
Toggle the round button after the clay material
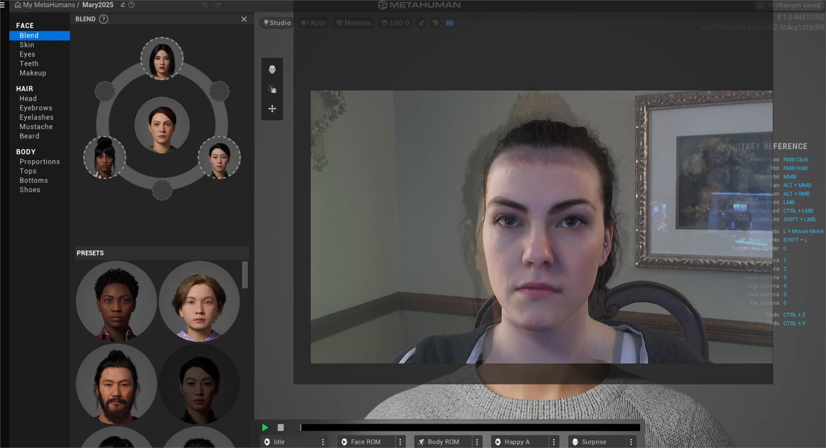[x=435, y=23]
